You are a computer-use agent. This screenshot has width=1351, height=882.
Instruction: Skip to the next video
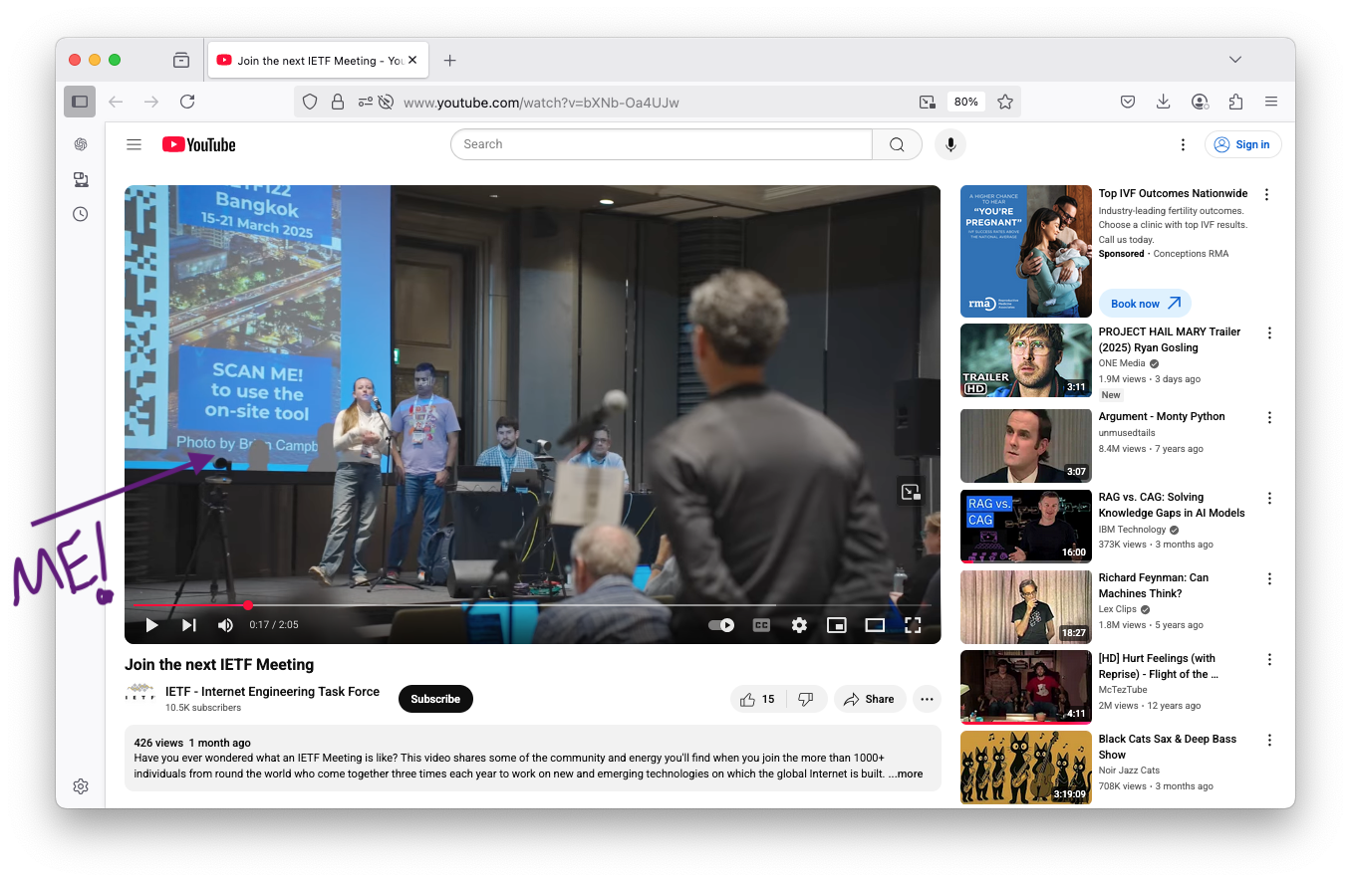point(188,625)
